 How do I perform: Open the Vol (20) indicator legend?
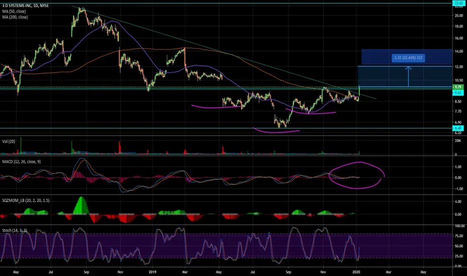9,141
